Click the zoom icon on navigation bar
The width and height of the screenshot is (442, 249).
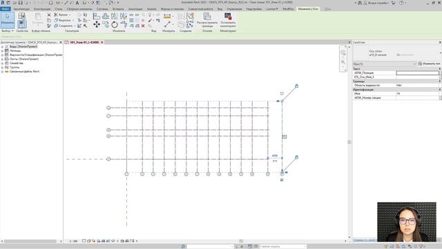pos(343,62)
